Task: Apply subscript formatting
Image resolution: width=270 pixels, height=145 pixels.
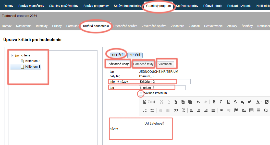Action: tap(242, 102)
